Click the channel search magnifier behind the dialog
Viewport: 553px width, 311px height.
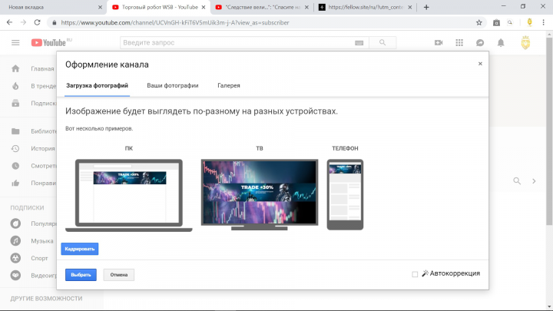pos(517,181)
